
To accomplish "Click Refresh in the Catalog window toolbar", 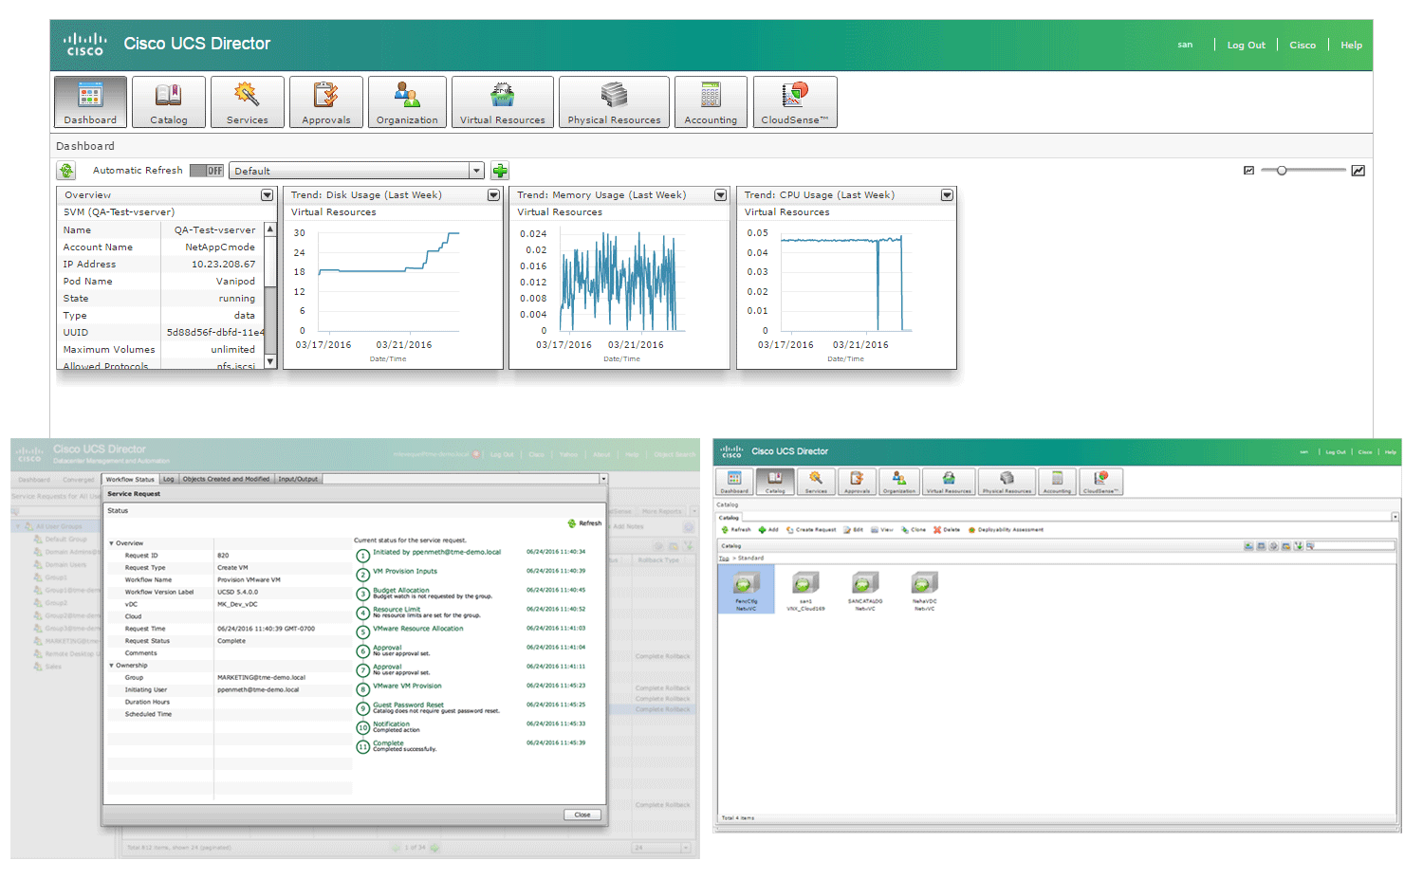I will pos(737,530).
